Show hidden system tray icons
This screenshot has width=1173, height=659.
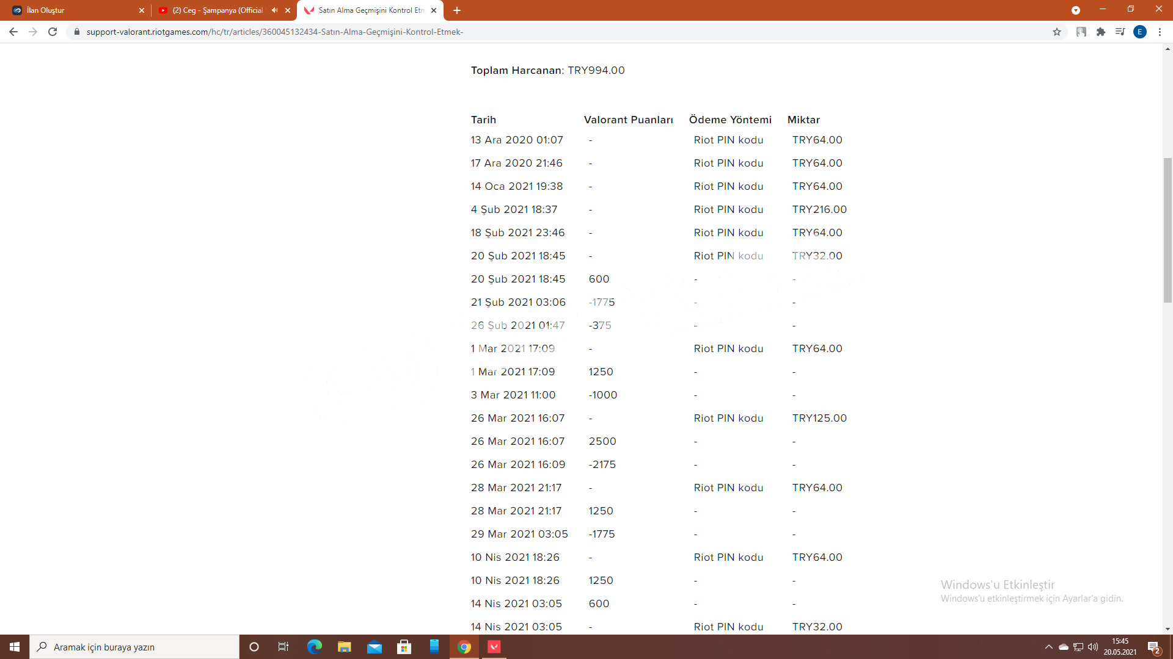[x=1049, y=647]
